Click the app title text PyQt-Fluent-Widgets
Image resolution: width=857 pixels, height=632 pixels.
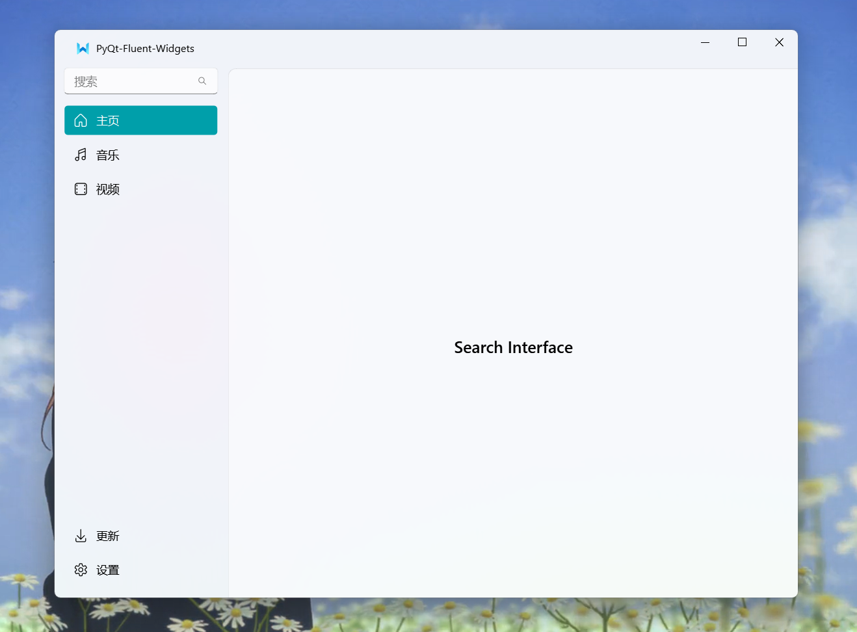coord(144,48)
